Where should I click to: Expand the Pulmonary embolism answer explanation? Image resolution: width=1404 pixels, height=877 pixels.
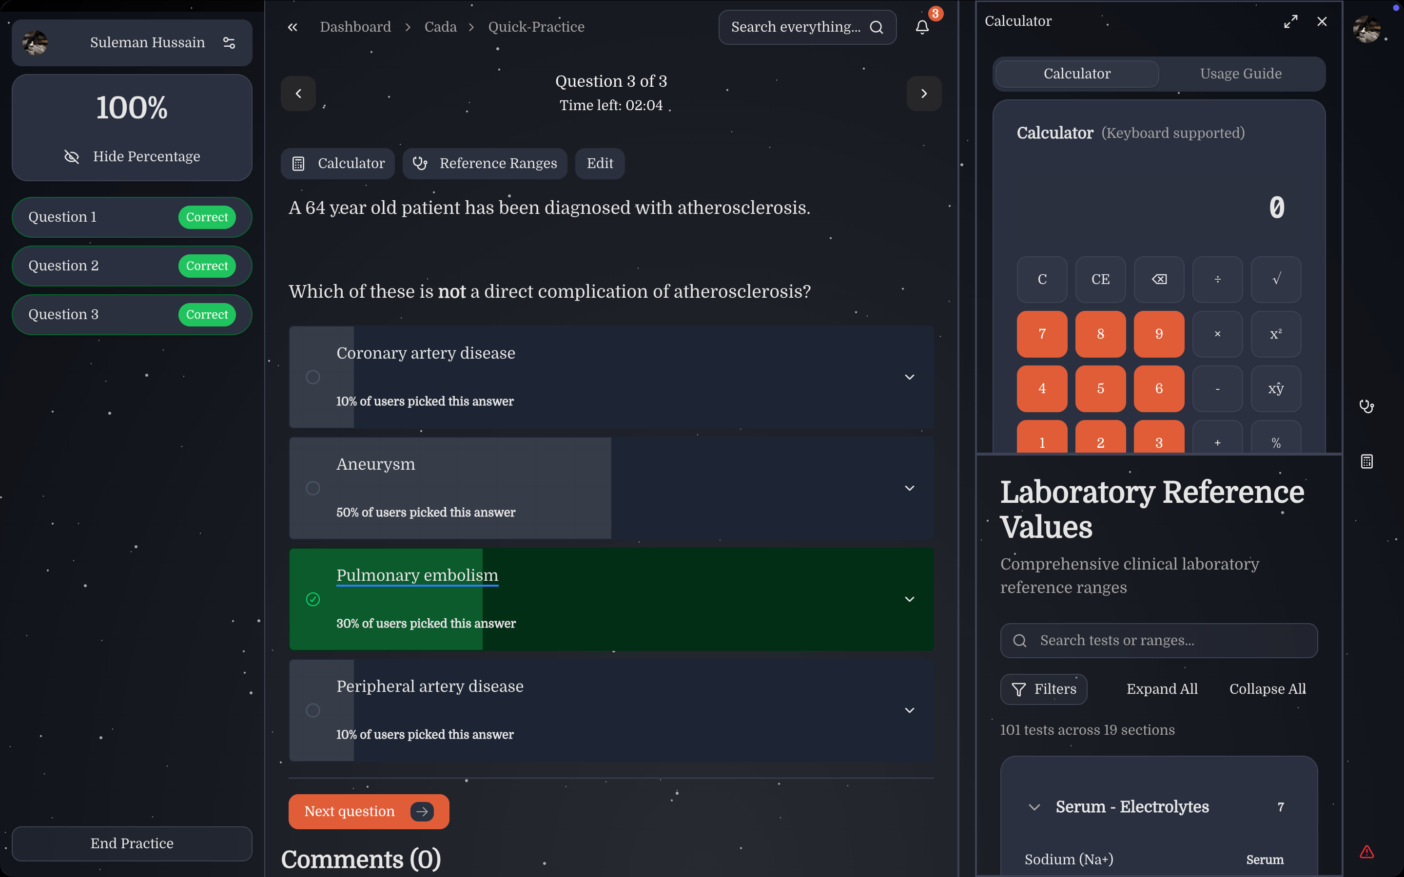point(909,599)
